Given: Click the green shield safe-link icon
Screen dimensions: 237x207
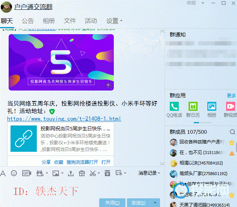Looking at the screenshot, I should click(x=52, y=112).
